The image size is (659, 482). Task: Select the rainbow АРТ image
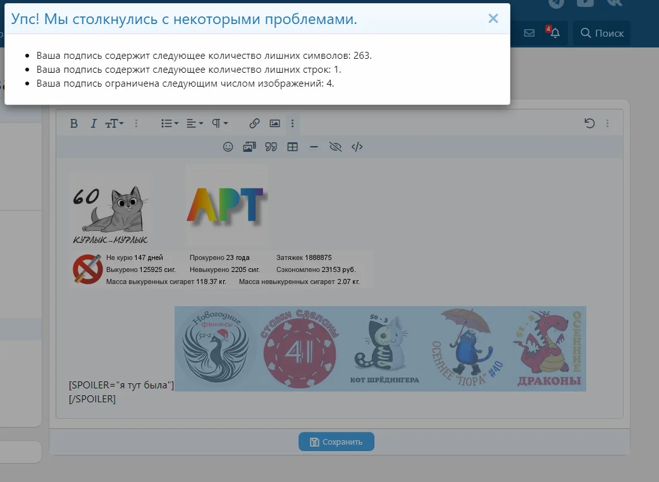pos(226,206)
